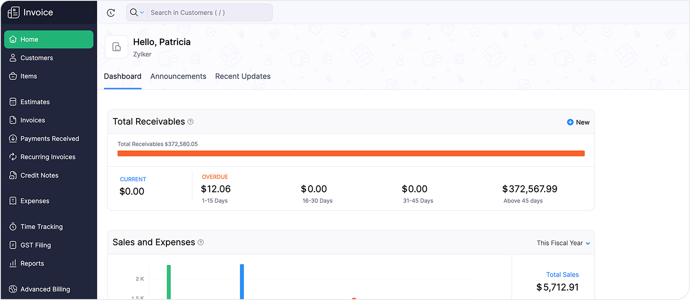Screen dimensions: 690x300
Task: Click the $12.06 overdue 1-15 Days amount
Action: (216, 189)
